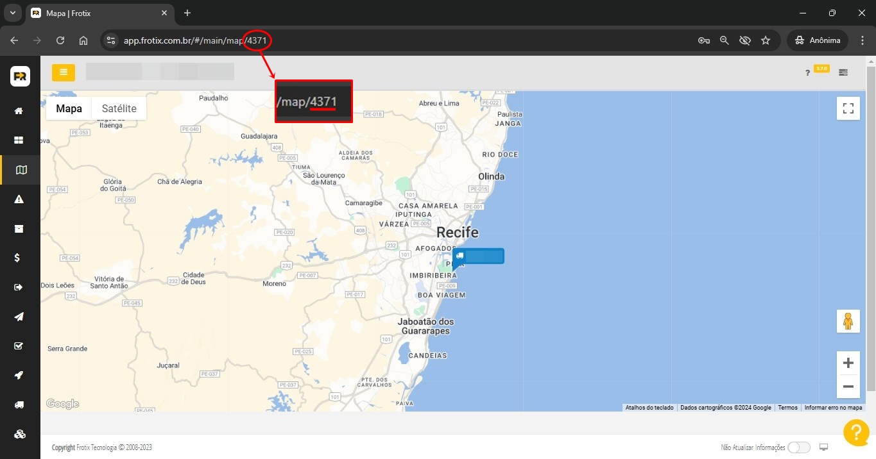Select the Mapa map type tab
The height and width of the screenshot is (459, 876).
[x=69, y=108]
